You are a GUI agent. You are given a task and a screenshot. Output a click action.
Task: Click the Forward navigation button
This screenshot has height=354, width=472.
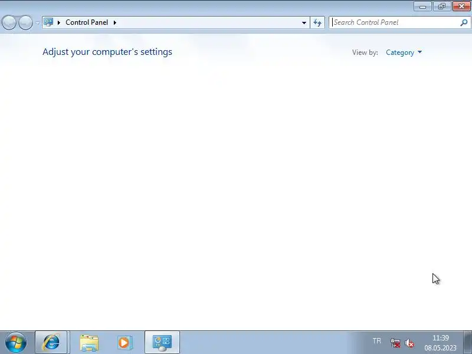click(26, 22)
